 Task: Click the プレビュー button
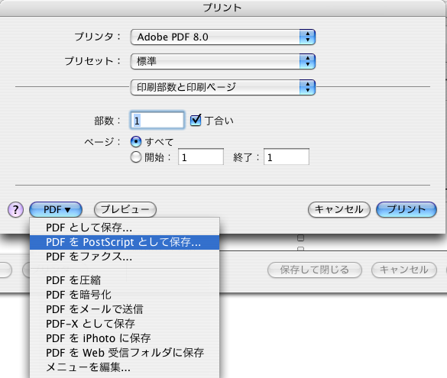click(x=125, y=210)
